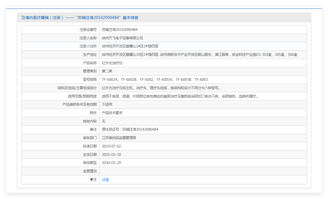Click the expiry date 2030-03-29
Viewport: 328px width, 199px height.
click(111, 163)
